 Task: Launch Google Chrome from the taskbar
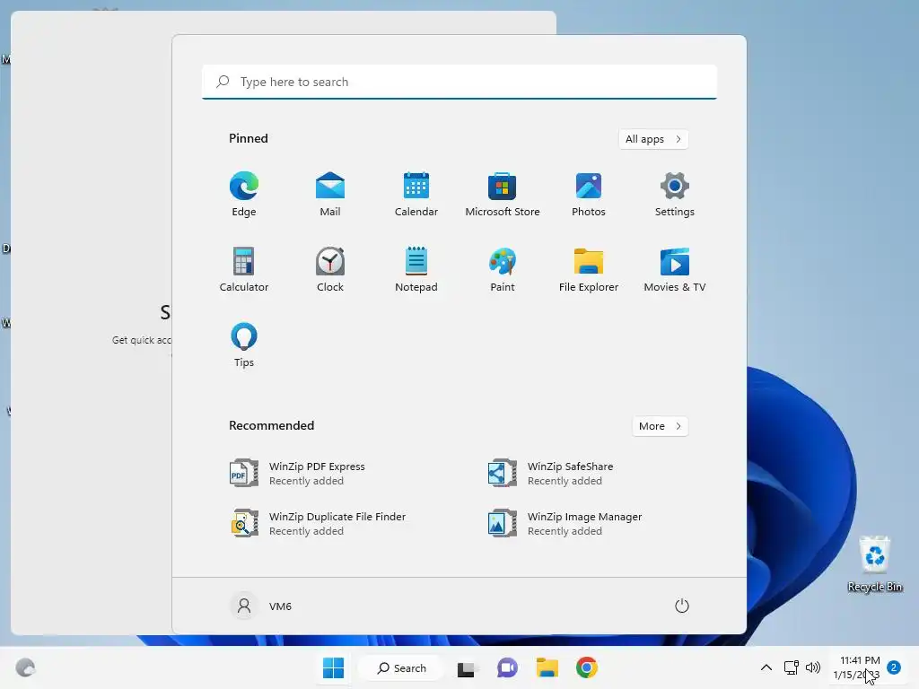coord(587,667)
